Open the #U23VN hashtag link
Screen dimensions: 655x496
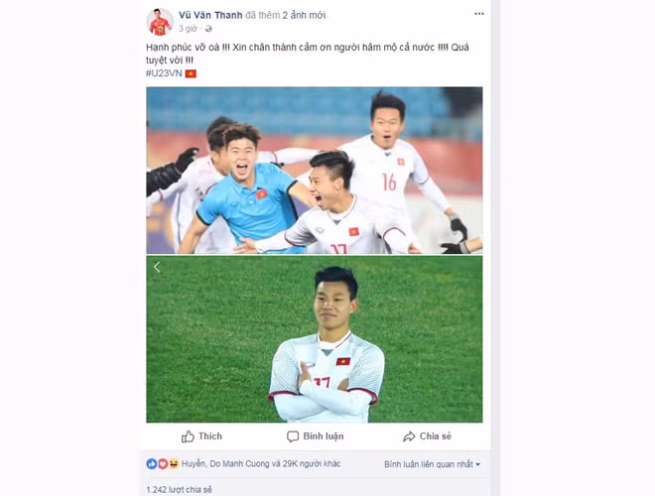164,73
